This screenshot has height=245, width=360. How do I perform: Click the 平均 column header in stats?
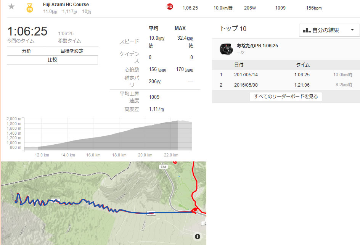click(x=153, y=28)
